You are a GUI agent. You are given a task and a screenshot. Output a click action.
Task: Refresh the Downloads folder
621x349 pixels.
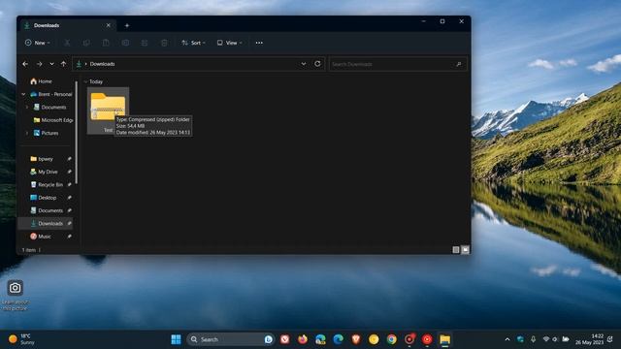317,64
